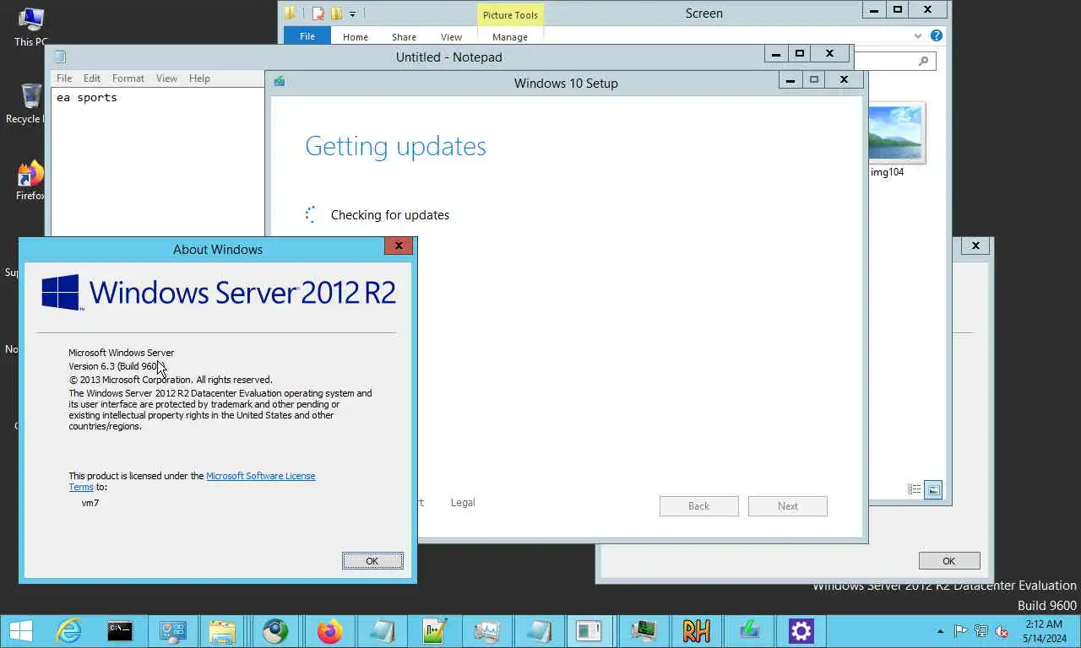Click the muted speaker tray icon
Viewport: 1081px width, 648px height.
tap(1002, 631)
